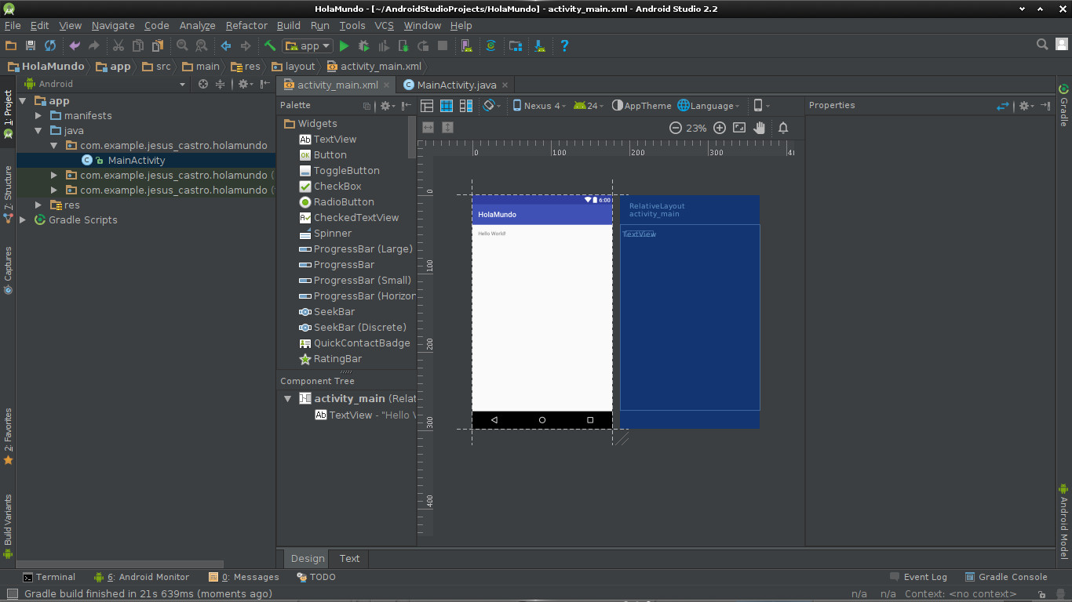Viewport: 1072px width, 602px height.
Task: Click the blue Back navigation arrow
Action: click(226, 46)
